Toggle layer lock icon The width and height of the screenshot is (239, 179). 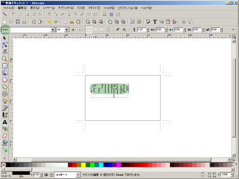(51, 175)
